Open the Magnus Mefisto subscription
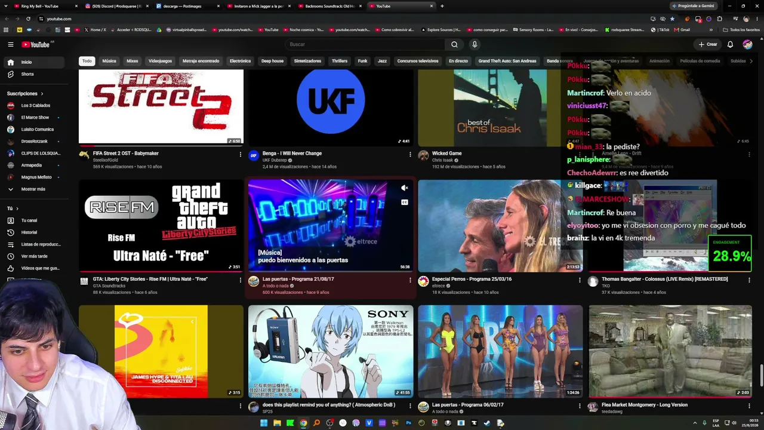 tap(33, 177)
